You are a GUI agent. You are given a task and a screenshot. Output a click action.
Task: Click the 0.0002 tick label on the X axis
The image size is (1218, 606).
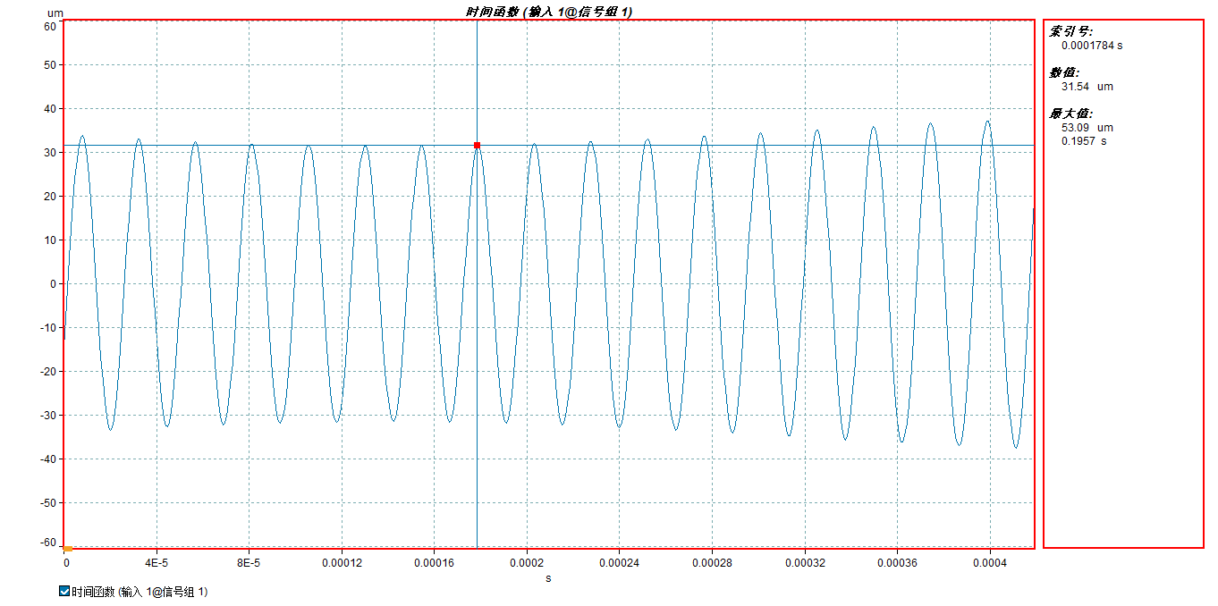pos(527,564)
